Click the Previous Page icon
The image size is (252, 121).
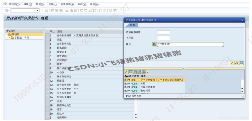pyautogui.click(x=86, y=10)
